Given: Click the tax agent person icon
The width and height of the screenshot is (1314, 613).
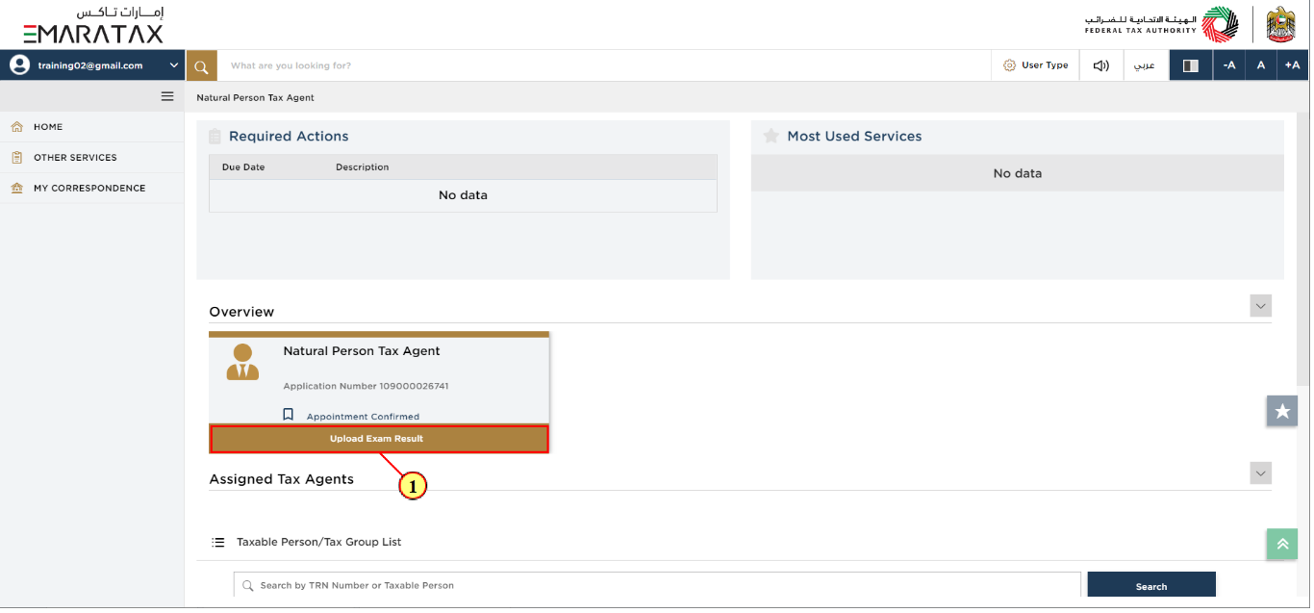Looking at the screenshot, I should click(x=242, y=363).
